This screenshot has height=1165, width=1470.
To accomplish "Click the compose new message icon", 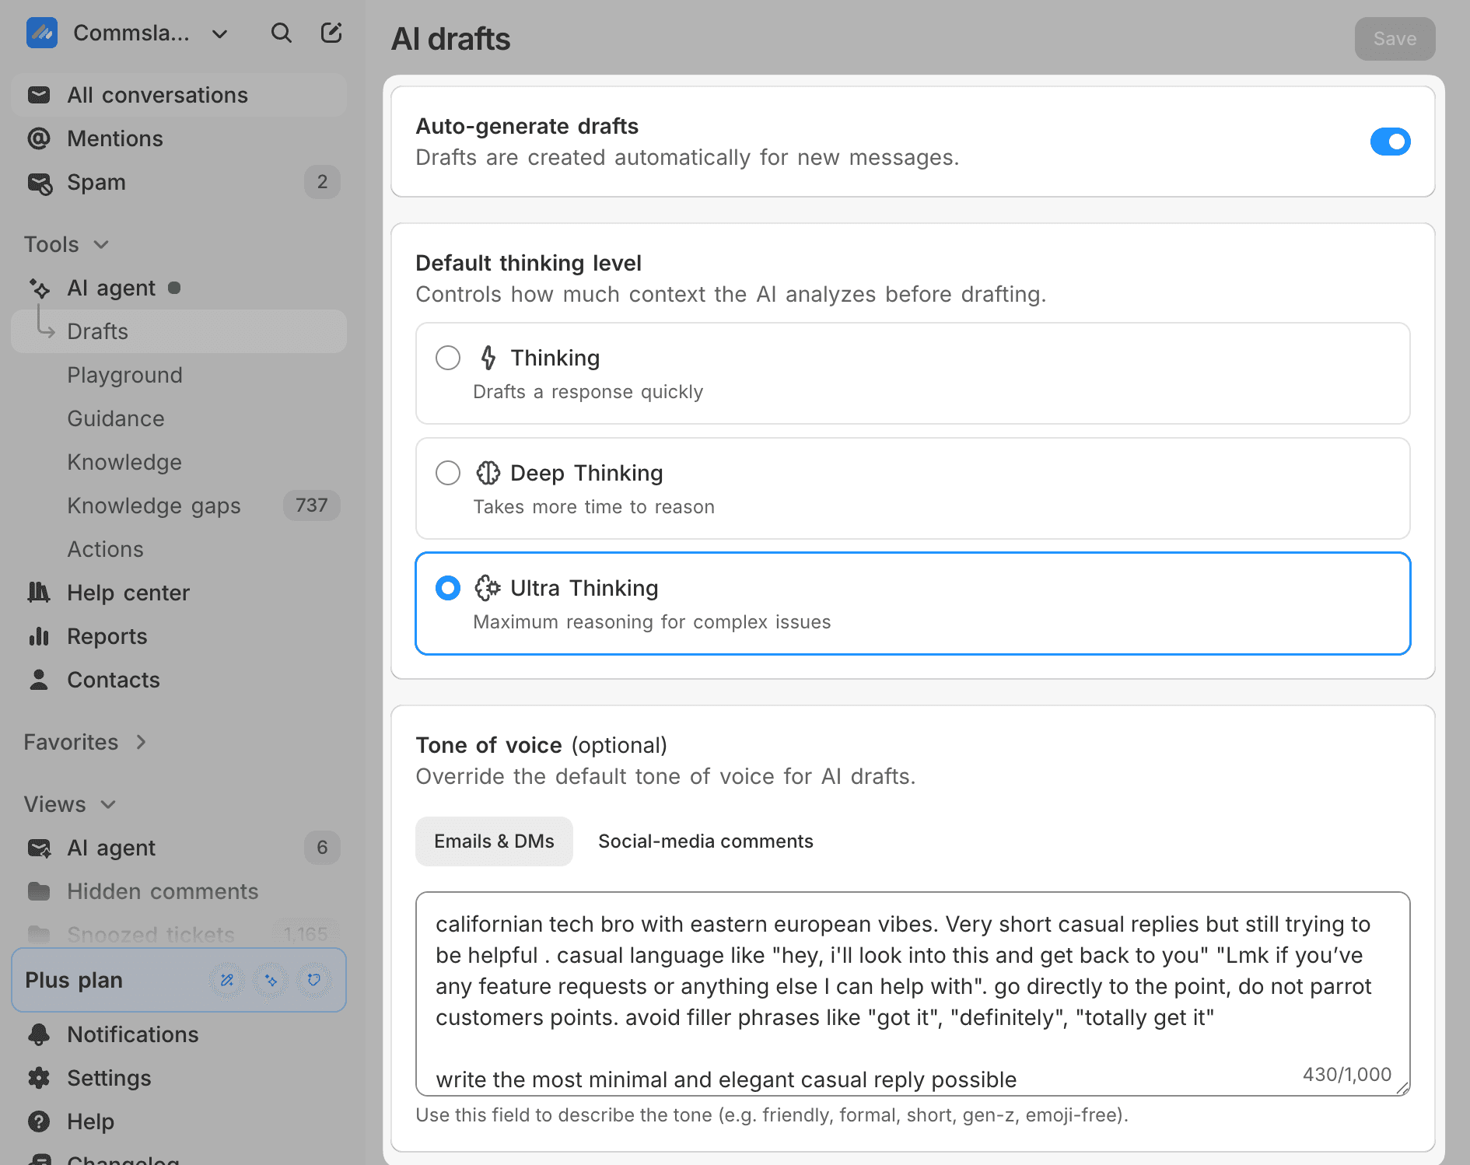I will click(331, 33).
